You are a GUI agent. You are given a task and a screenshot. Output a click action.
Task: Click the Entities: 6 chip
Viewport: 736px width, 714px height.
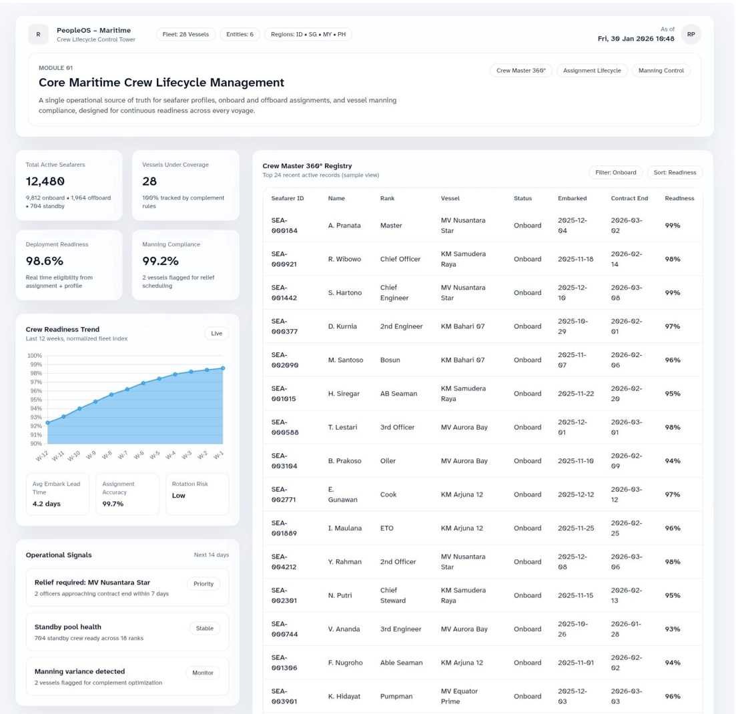[x=240, y=34]
